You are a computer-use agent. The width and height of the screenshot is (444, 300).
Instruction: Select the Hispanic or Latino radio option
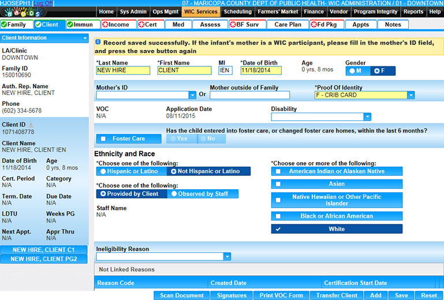click(103, 171)
